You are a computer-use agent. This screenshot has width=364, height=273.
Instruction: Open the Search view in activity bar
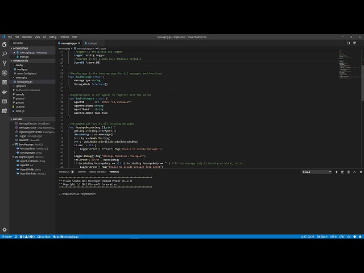coord(5,54)
